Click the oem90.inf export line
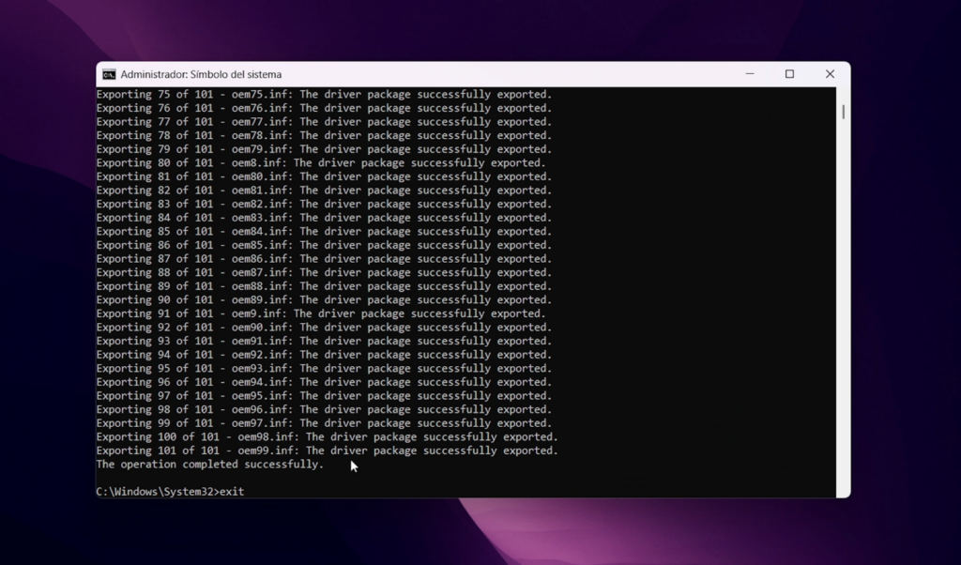Viewport: 961px width, 565px height. tap(324, 328)
